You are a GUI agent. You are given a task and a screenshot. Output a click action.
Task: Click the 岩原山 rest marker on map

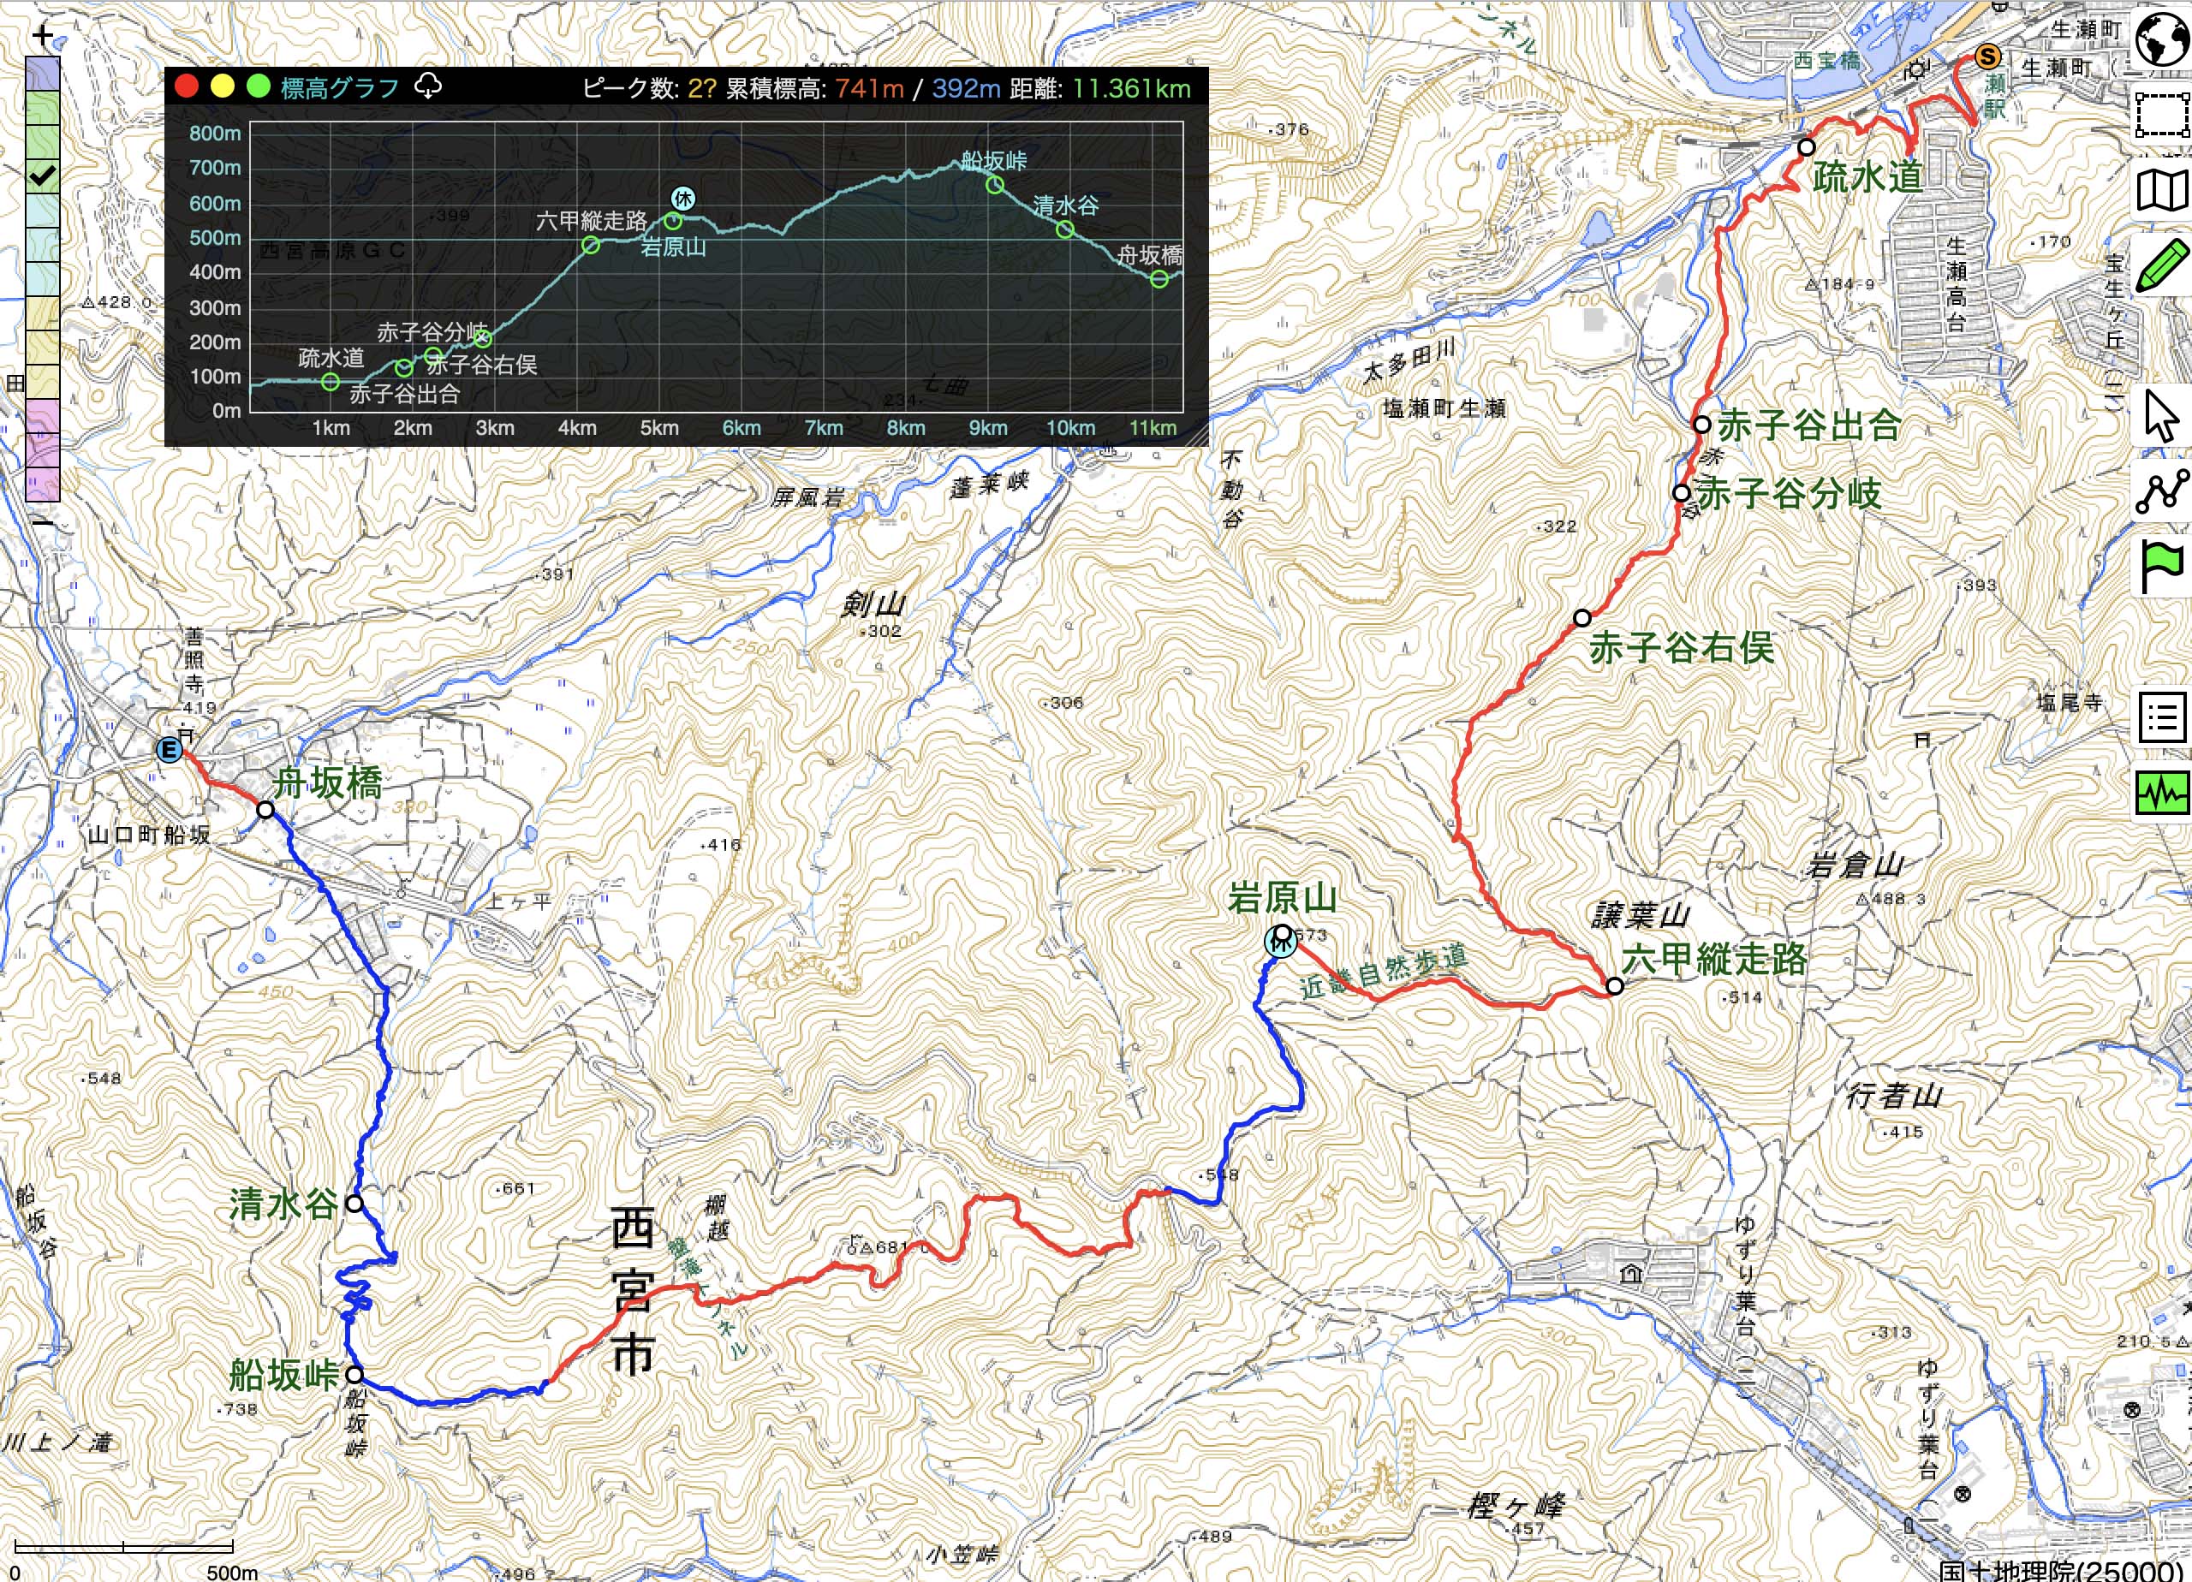pos(1281,943)
